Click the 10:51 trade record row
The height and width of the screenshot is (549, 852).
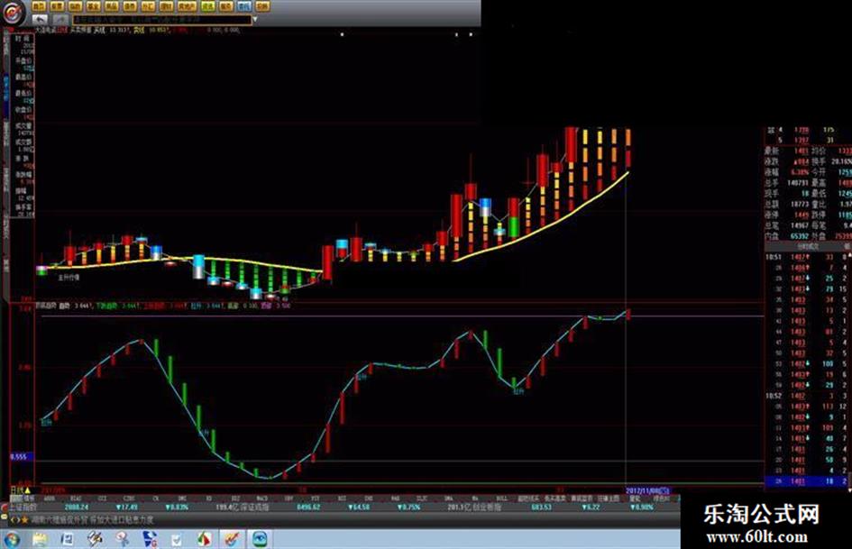pos(806,257)
